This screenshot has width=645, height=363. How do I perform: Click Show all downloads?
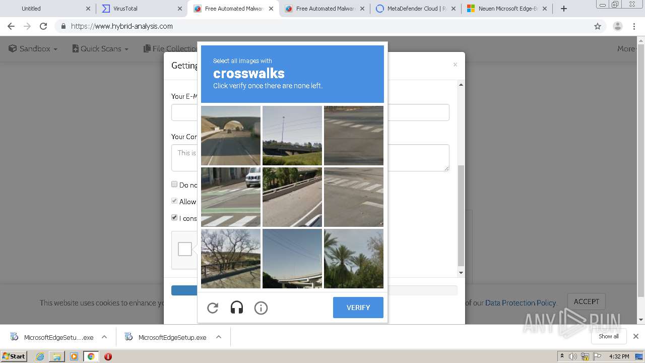click(x=609, y=336)
